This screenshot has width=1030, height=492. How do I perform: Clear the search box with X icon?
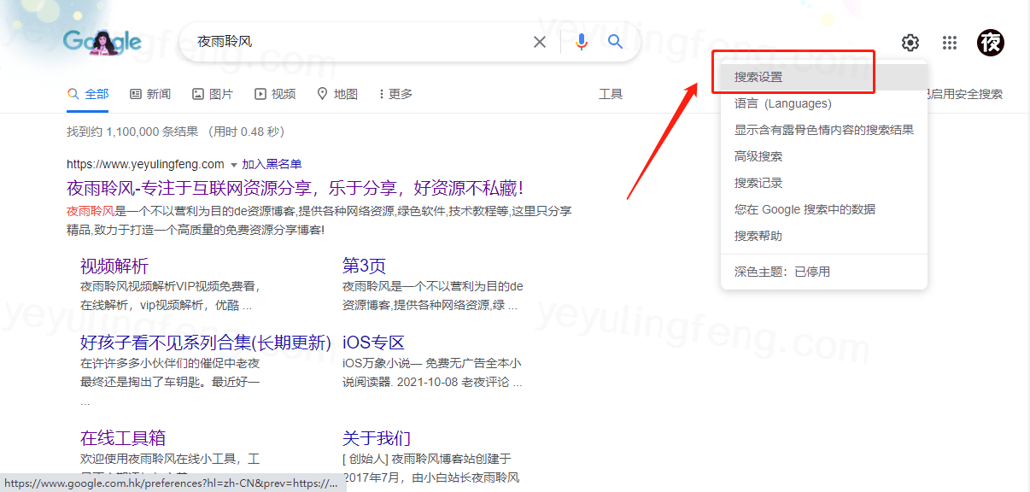pos(540,42)
